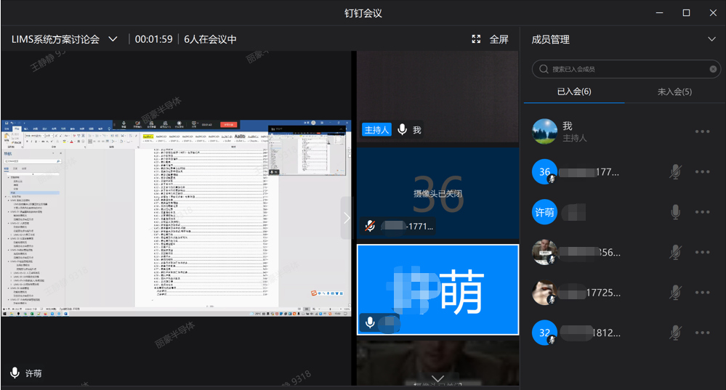Switch to the 未入会(5) tab
Viewport: 726px width, 390px height.
[x=674, y=92]
